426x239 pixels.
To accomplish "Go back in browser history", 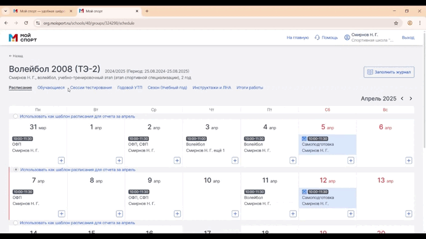I will tap(6, 23).
